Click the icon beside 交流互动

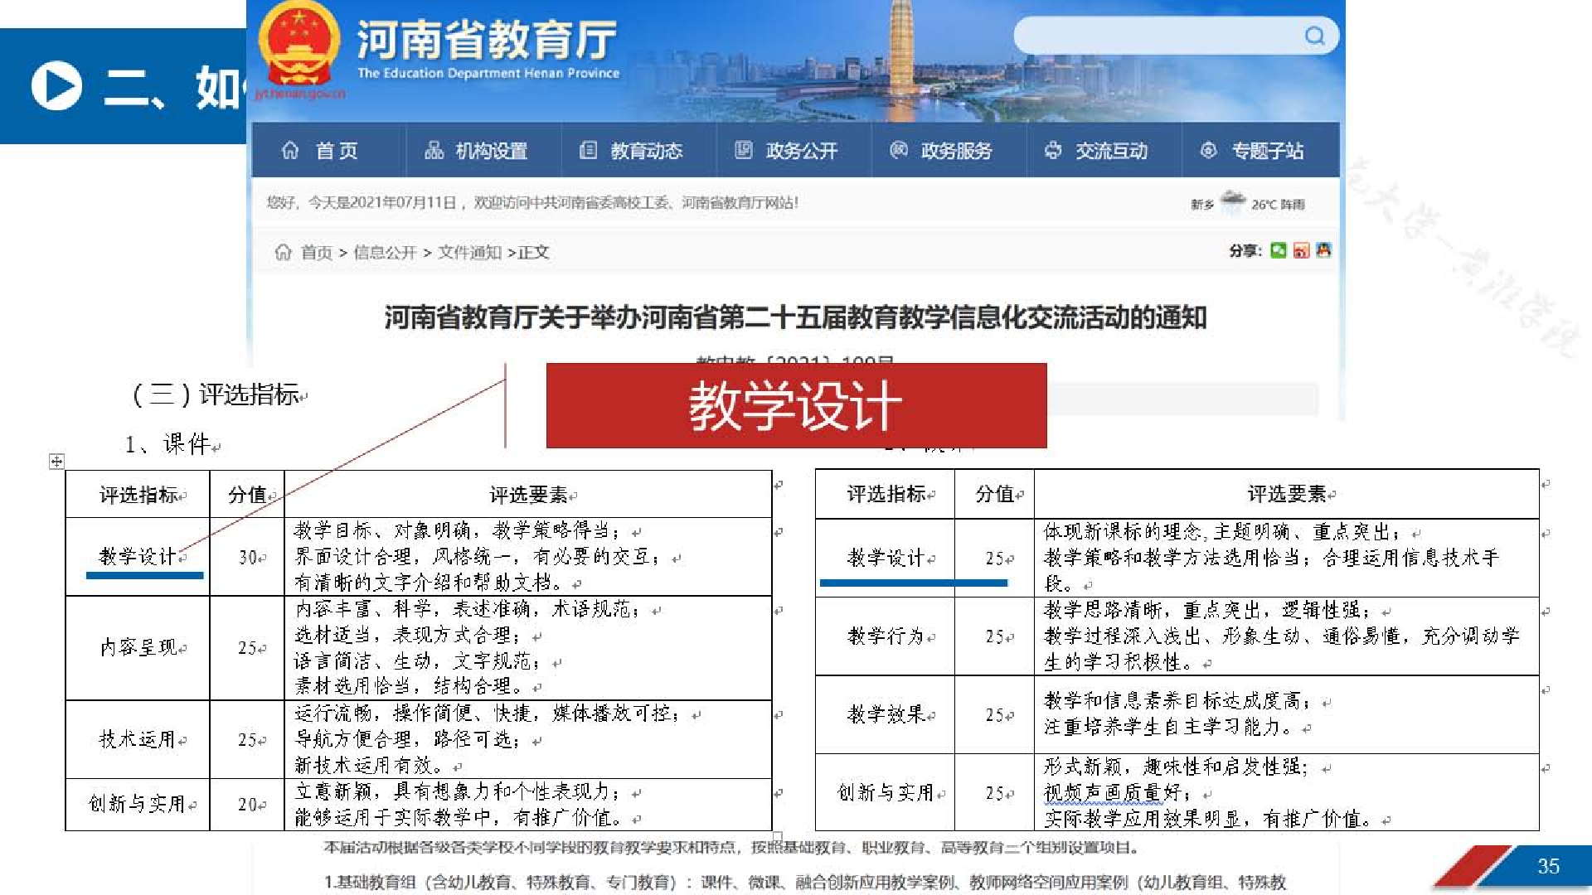coord(1053,150)
